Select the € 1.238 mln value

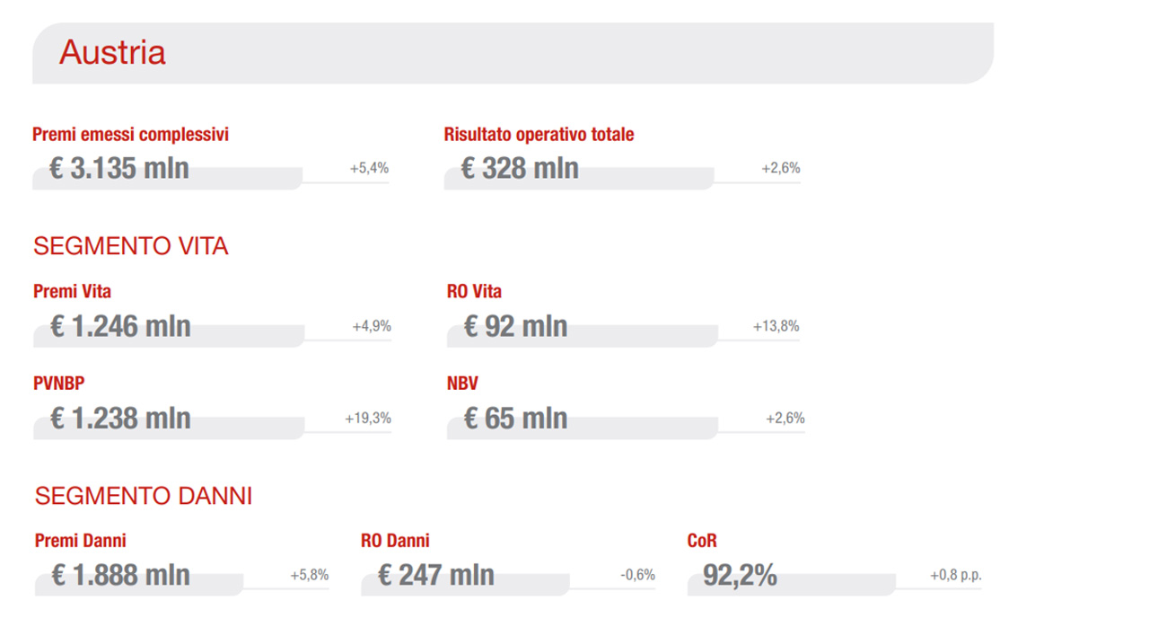pos(120,418)
